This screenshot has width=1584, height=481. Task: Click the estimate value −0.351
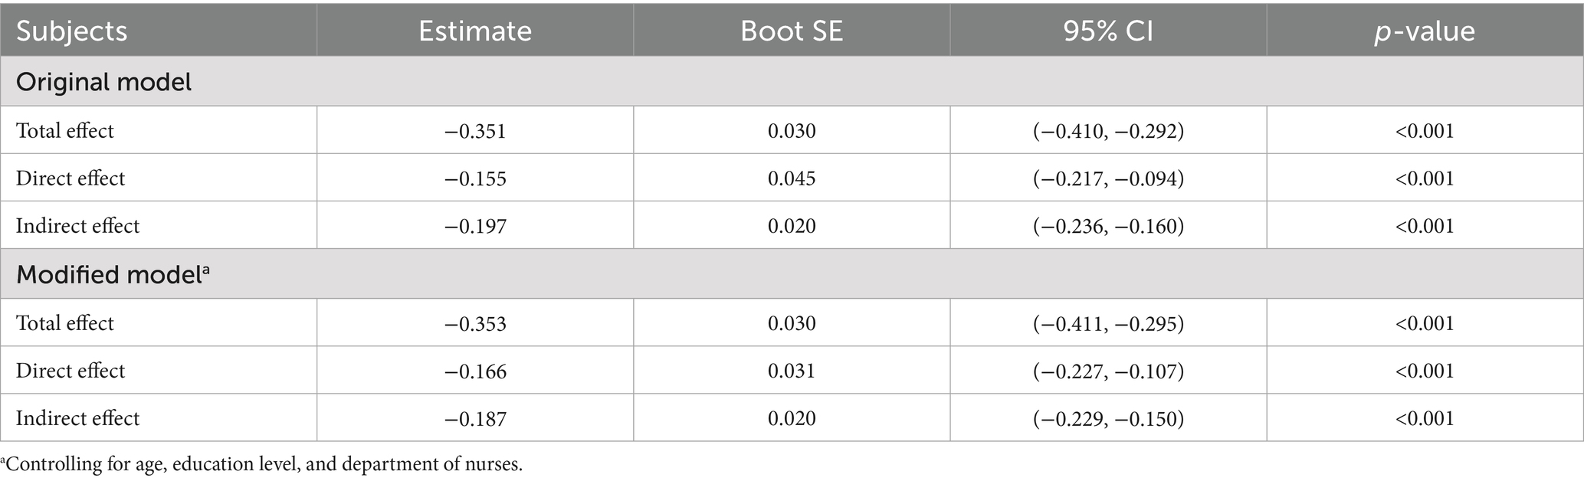tap(475, 131)
